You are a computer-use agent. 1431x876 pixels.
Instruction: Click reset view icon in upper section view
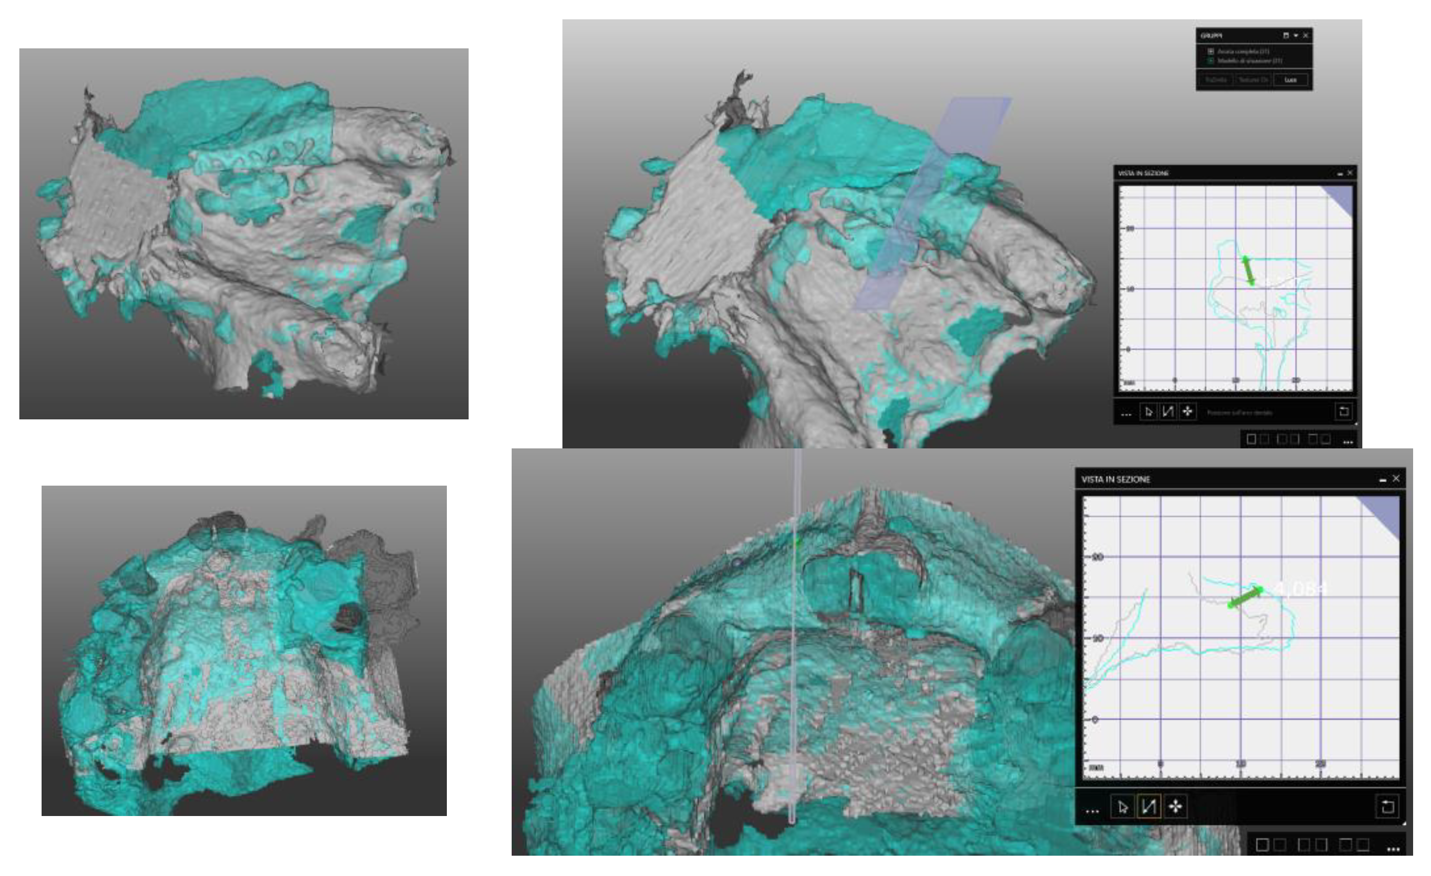[1343, 411]
